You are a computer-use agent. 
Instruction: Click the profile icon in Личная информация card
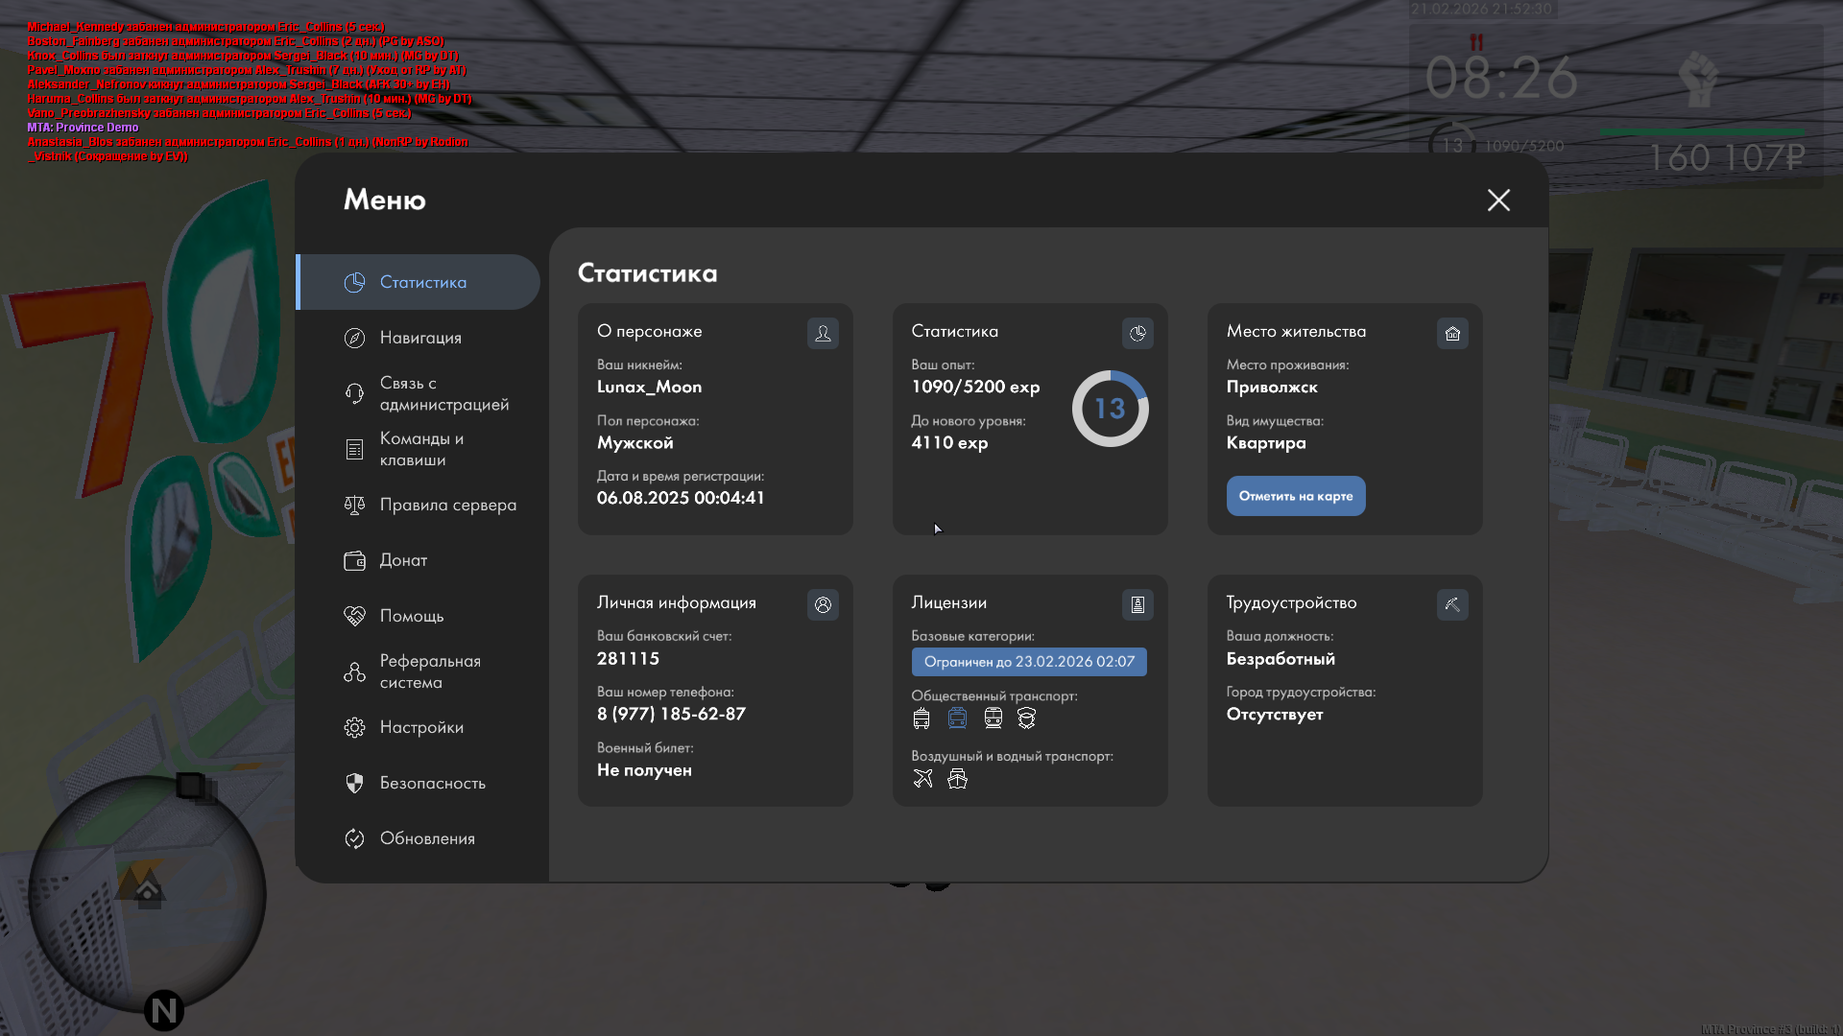pos(823,604)
